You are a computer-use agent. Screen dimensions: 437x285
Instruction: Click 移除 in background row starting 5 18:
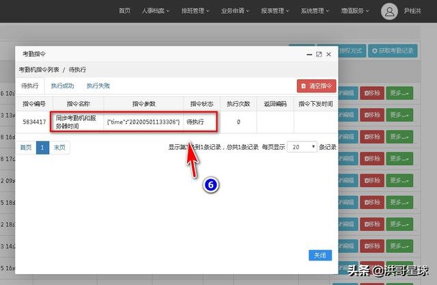point(372,202)
